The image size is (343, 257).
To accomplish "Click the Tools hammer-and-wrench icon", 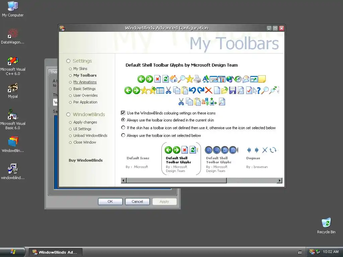I will pos(222,79).
